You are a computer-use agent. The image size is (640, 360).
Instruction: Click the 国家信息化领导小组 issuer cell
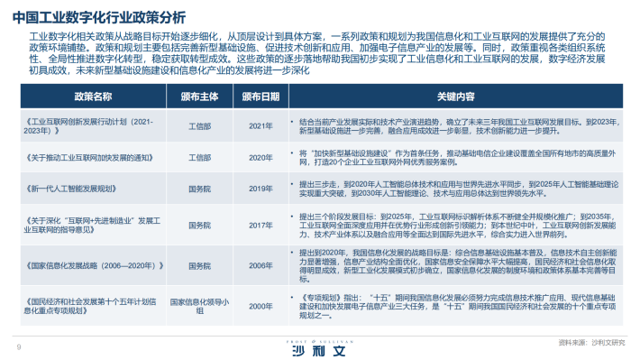pyautogui.click(x=199, y=306)
